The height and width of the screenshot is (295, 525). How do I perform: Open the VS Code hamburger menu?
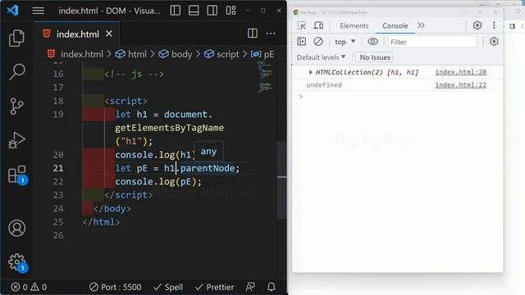point(39,11)
